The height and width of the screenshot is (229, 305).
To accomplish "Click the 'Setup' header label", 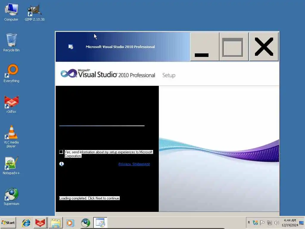I will pos(169,75).
